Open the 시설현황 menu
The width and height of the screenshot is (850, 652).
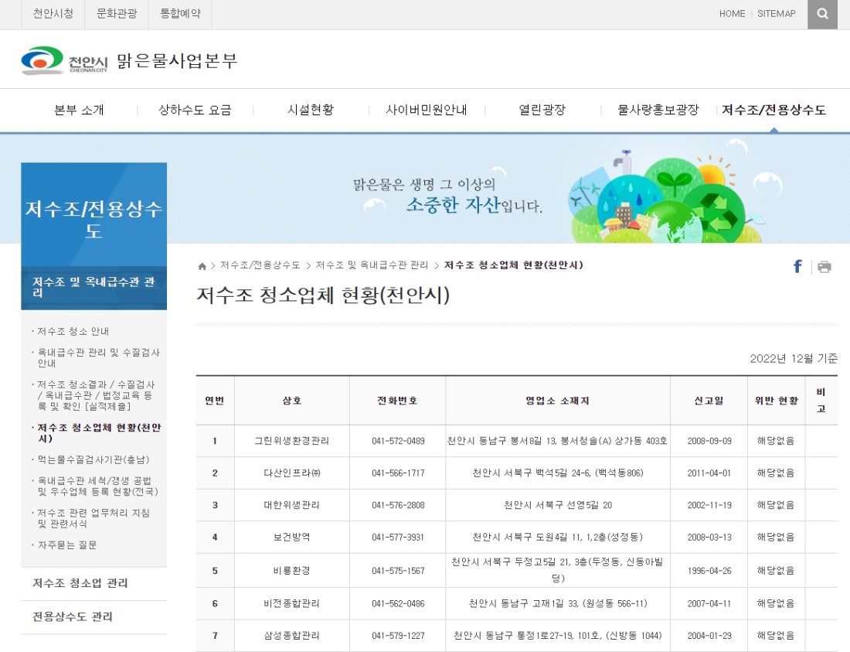click(310, 110)
